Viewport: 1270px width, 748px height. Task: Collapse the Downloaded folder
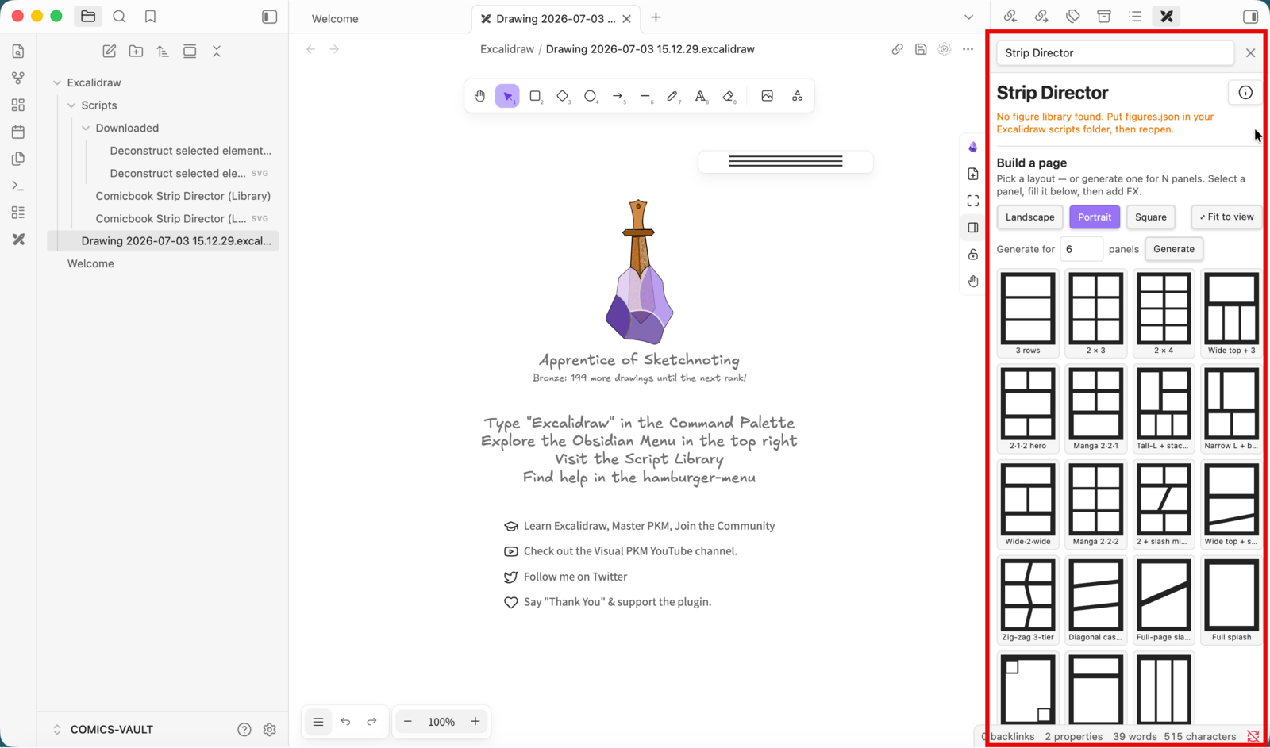[x=86, y=128]
